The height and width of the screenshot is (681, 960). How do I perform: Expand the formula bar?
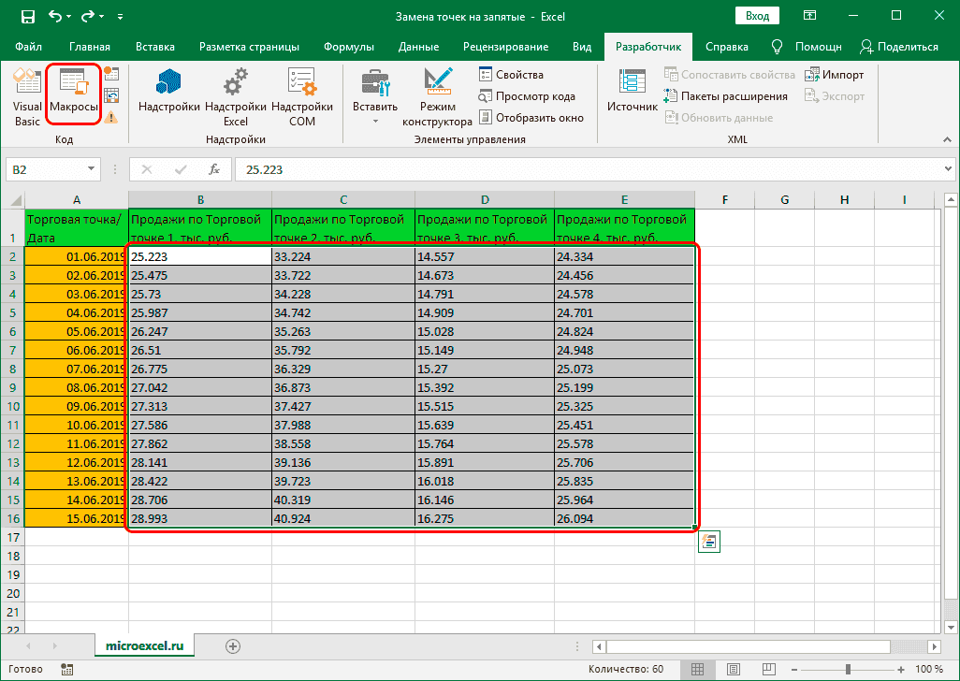pos(946,169)
